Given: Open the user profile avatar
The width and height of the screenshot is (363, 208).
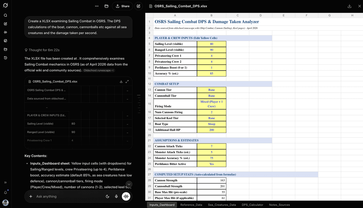Looking at the screenshot, I should [6, 203].
